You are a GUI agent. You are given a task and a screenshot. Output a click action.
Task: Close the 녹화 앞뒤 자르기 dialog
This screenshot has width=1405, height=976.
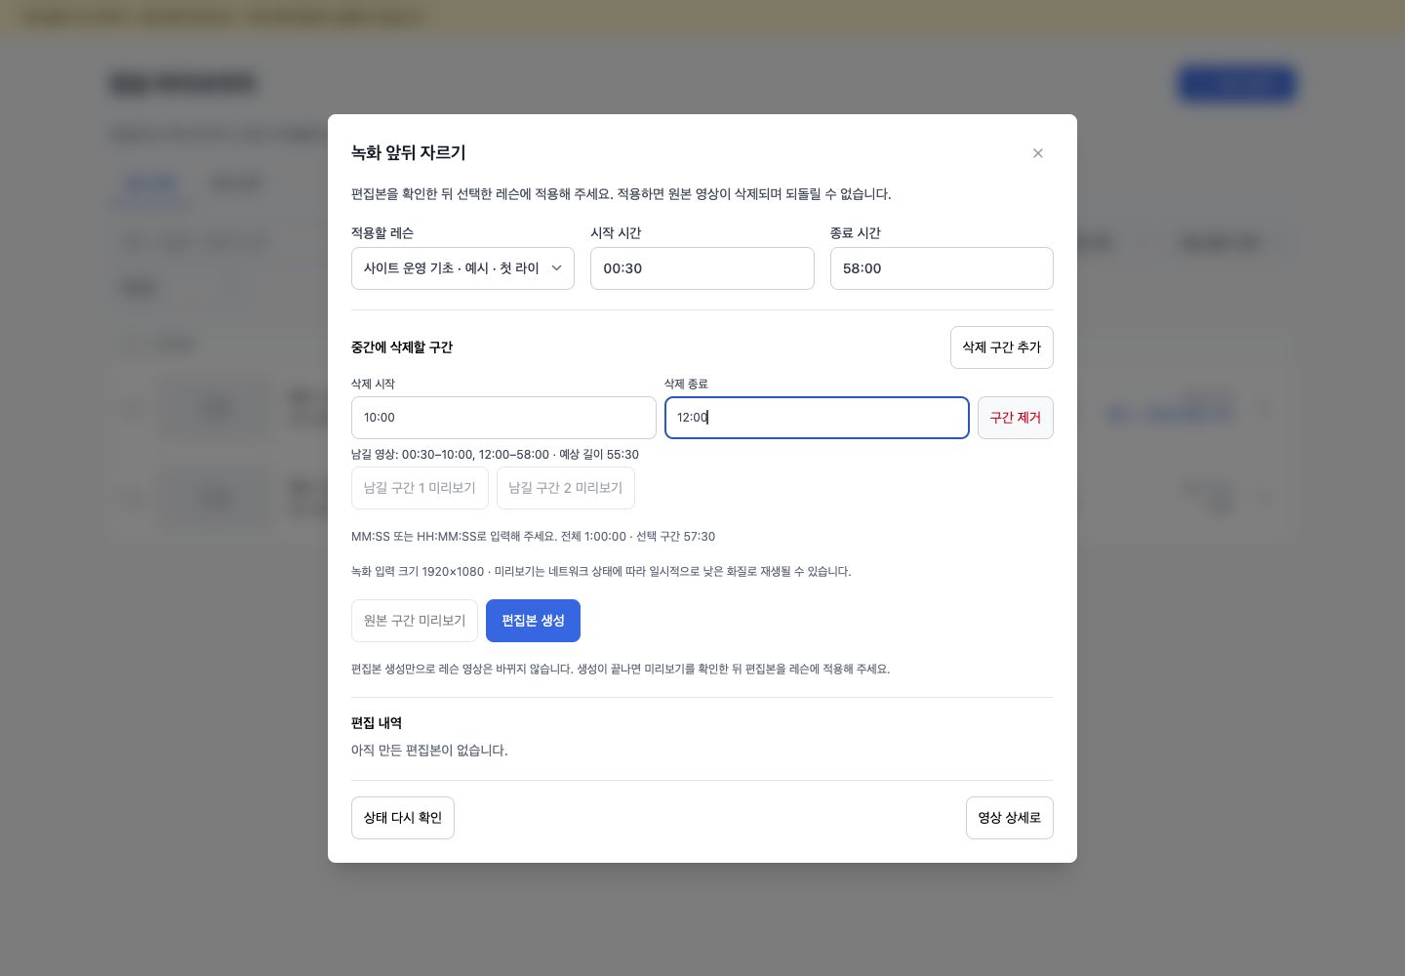coord(1037,153)
